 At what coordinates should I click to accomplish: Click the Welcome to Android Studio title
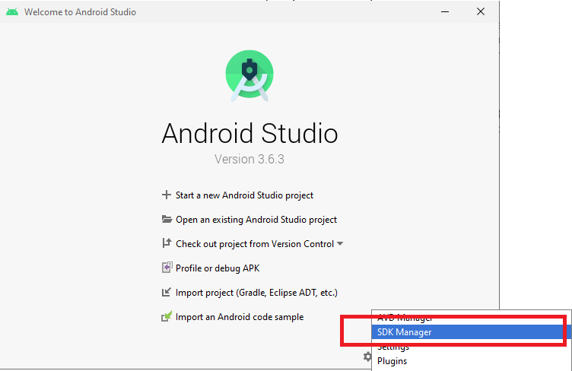80,12
